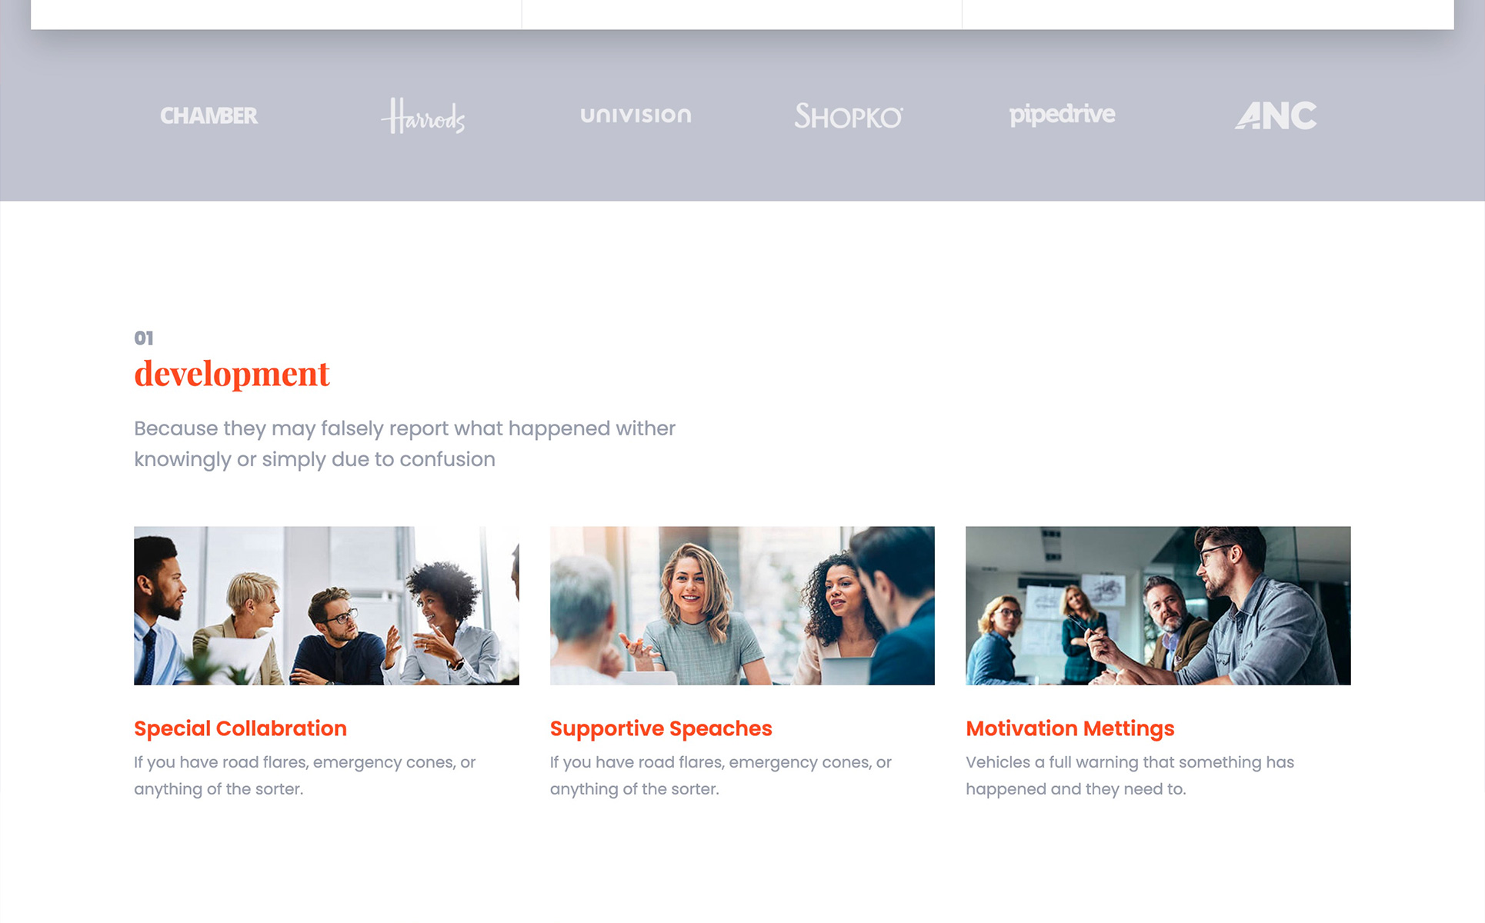This screenshot has height=923, width=1485.
Task: Click description text under Supportive Speaches
Action: click(721, 775)
